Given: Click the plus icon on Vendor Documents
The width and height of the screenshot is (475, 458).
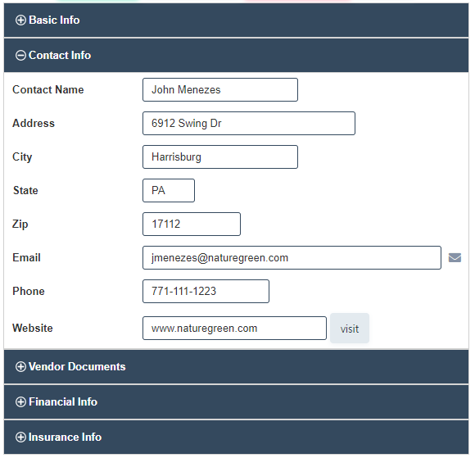Looking at the screenshot, I should (x=20, y=366).
